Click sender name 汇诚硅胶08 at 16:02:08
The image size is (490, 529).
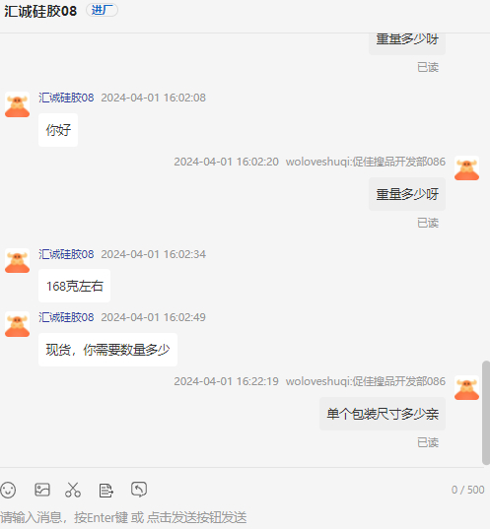point(66,98)
